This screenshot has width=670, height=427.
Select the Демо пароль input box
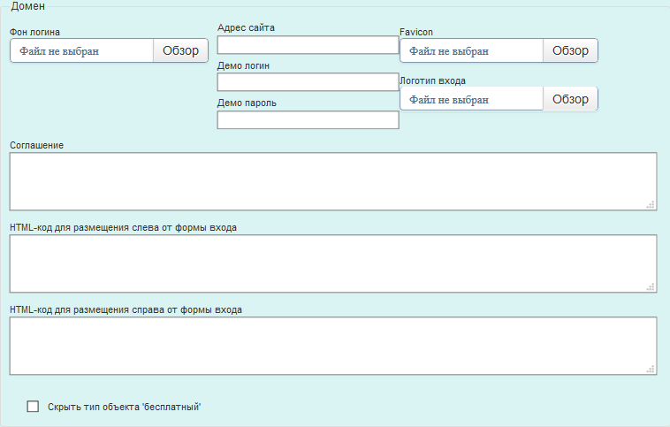(308, 120)
